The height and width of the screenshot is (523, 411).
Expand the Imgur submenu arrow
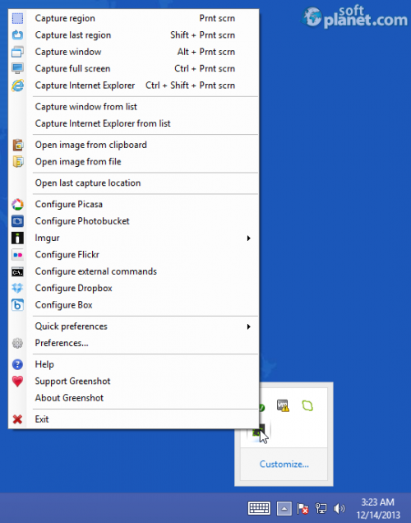point(249,238)
